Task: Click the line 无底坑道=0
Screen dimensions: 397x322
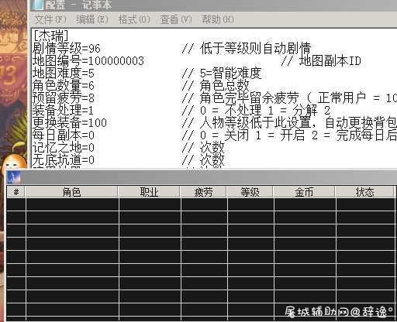Action: pos(64,159)
